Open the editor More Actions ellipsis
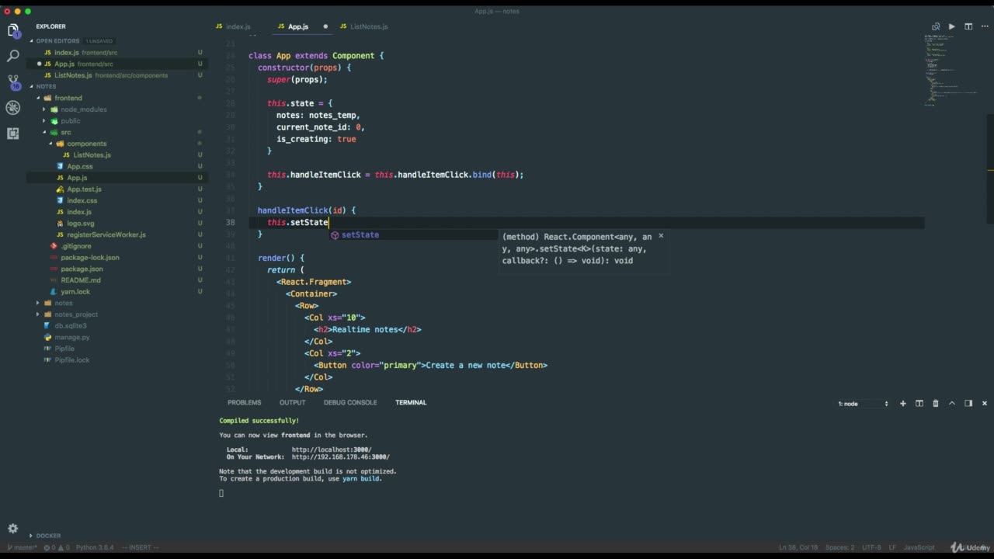The image size is (994, 559). 984,26
